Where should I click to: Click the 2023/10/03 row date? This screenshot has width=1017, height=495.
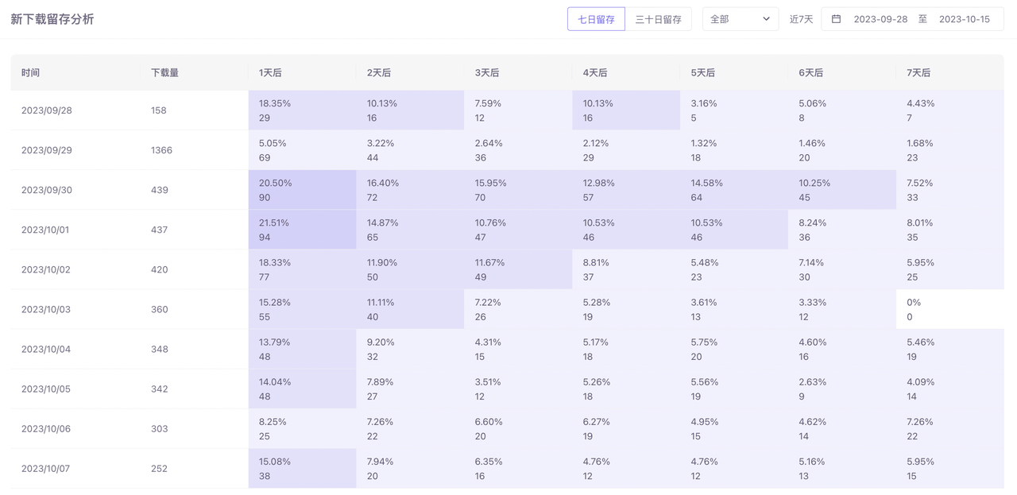click(x=46, y=309)
